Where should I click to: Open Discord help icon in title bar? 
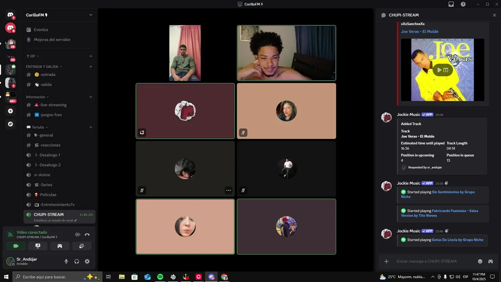463,4
